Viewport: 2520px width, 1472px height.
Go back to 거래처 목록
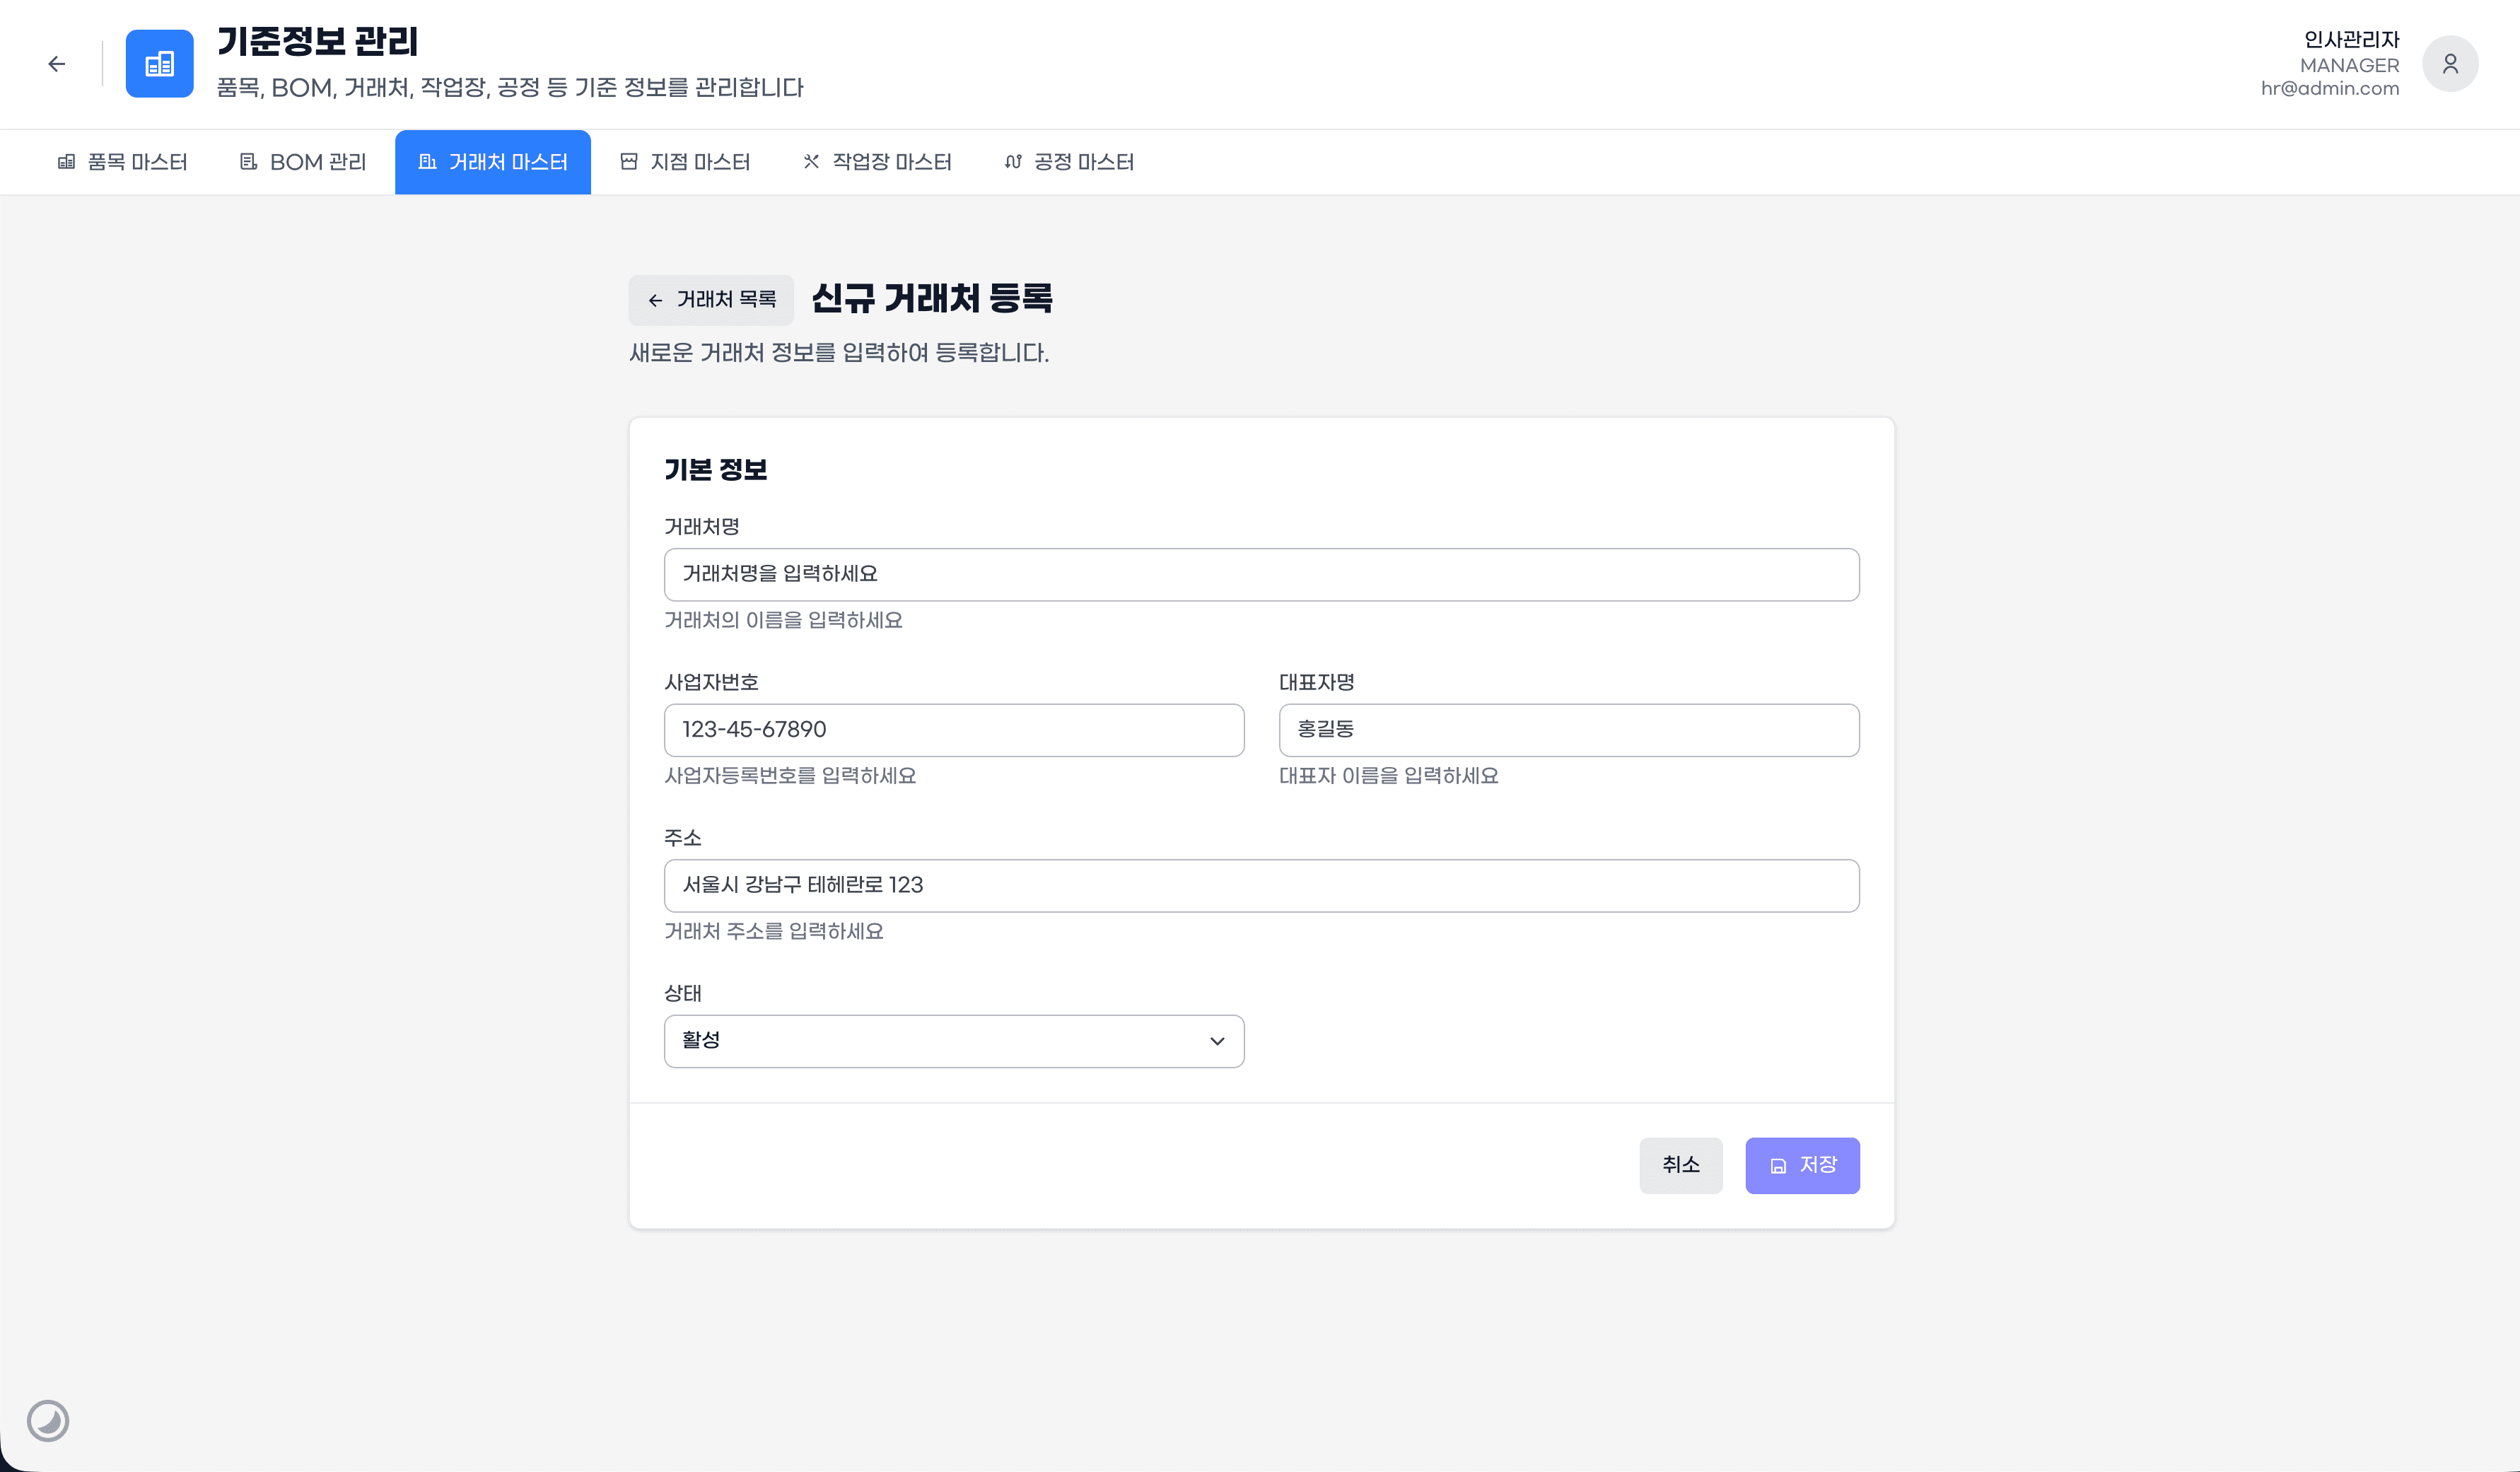click(x=711, y=300)
